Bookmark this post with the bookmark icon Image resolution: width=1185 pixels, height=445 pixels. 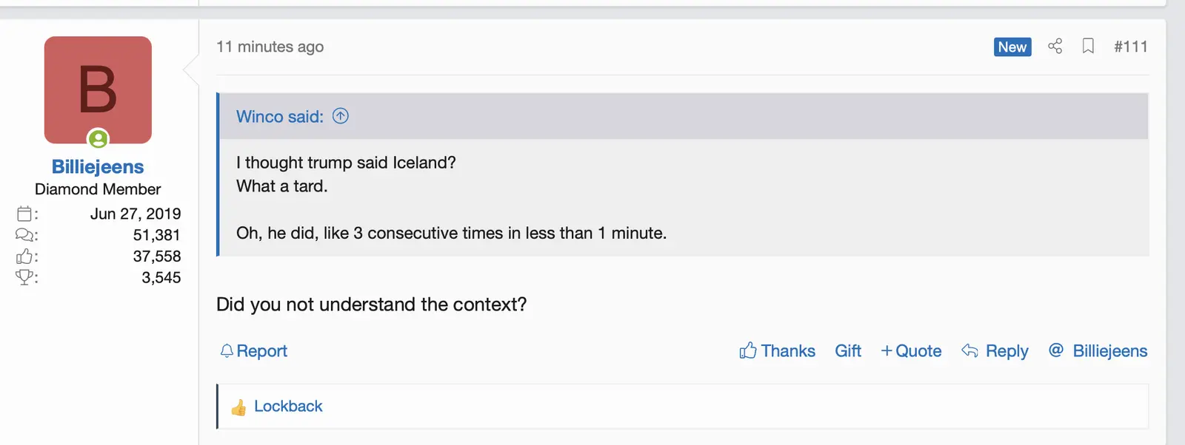[x=1088, y=47]
